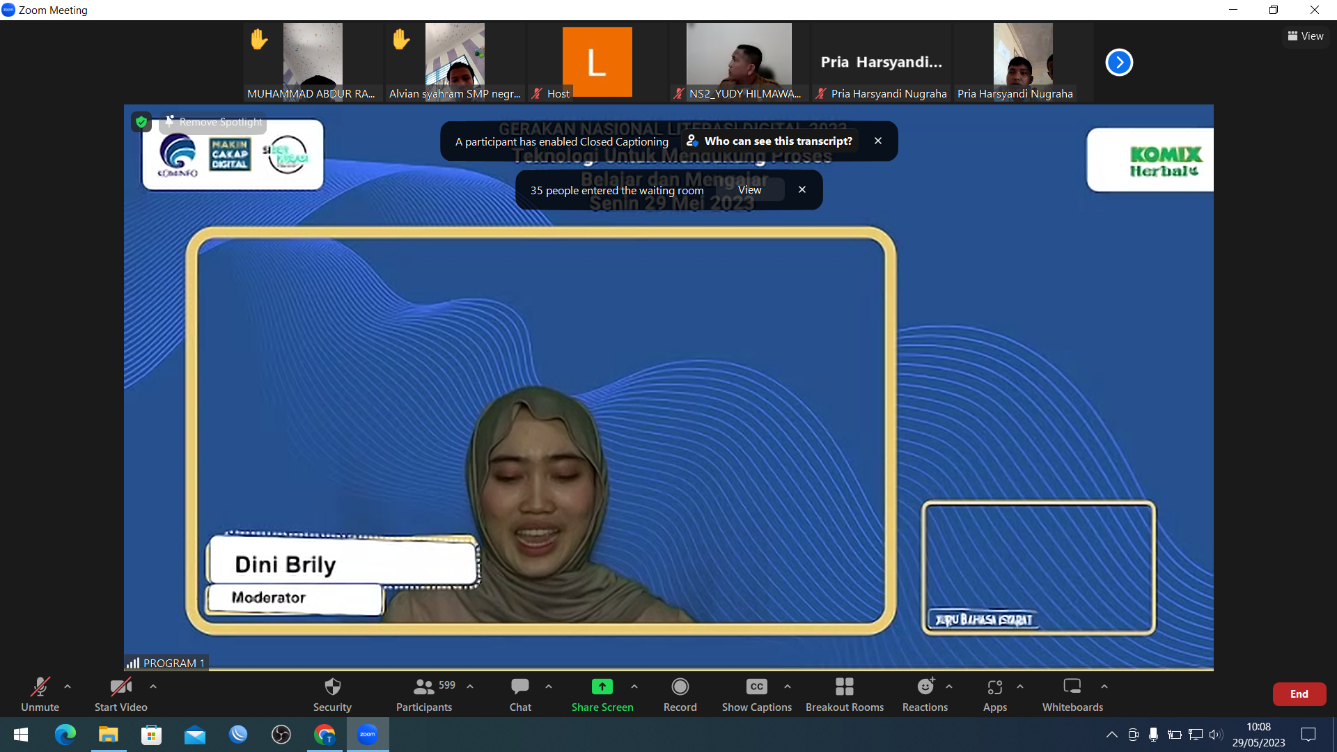Open OBS Studio from the taskbar
This screenshot has width=1337, height=752.
coord(281,735)
